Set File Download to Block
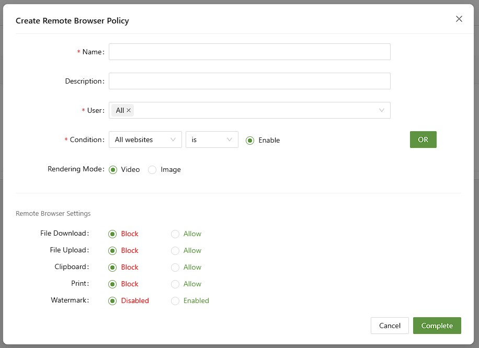The image size is (479, 348). (112, 234)
